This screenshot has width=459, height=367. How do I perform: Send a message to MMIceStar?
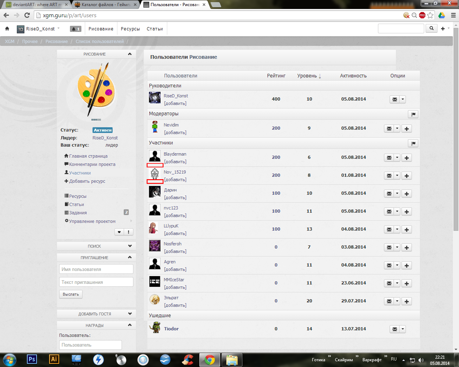coord(389,283)
